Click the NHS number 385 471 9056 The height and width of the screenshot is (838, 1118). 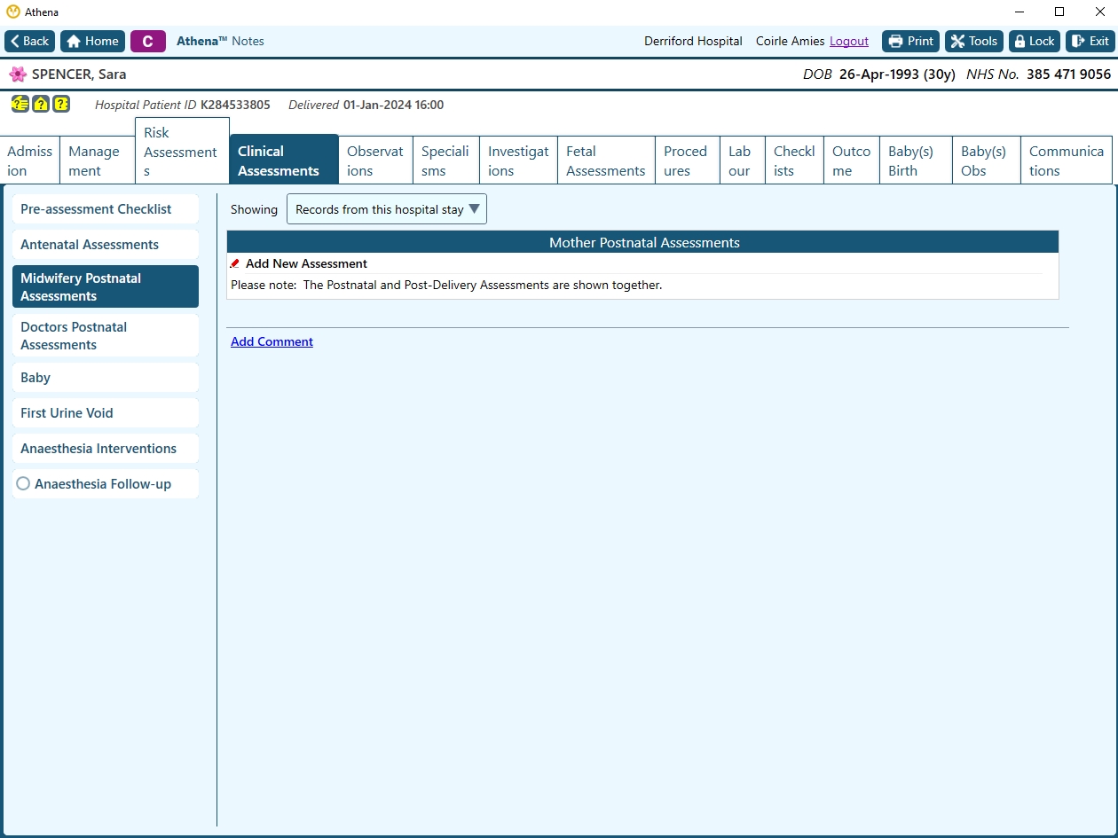point(1068,74)
